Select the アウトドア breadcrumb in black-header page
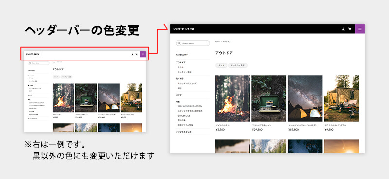Viewport: 389px width, 179px height. [x=227, y=42]
